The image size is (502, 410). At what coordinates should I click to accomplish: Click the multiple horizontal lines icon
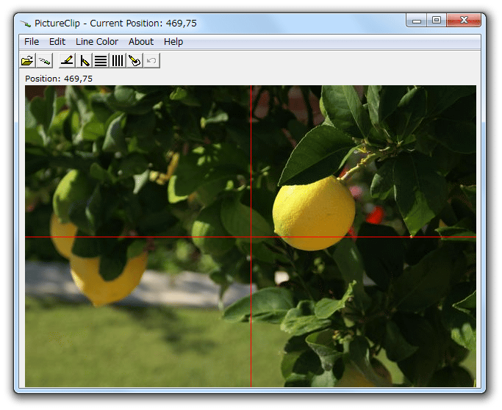pos(101,60)
